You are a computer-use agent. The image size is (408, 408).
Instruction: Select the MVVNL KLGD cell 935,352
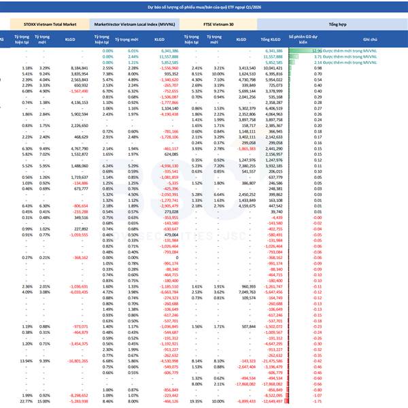coord(171,74)
